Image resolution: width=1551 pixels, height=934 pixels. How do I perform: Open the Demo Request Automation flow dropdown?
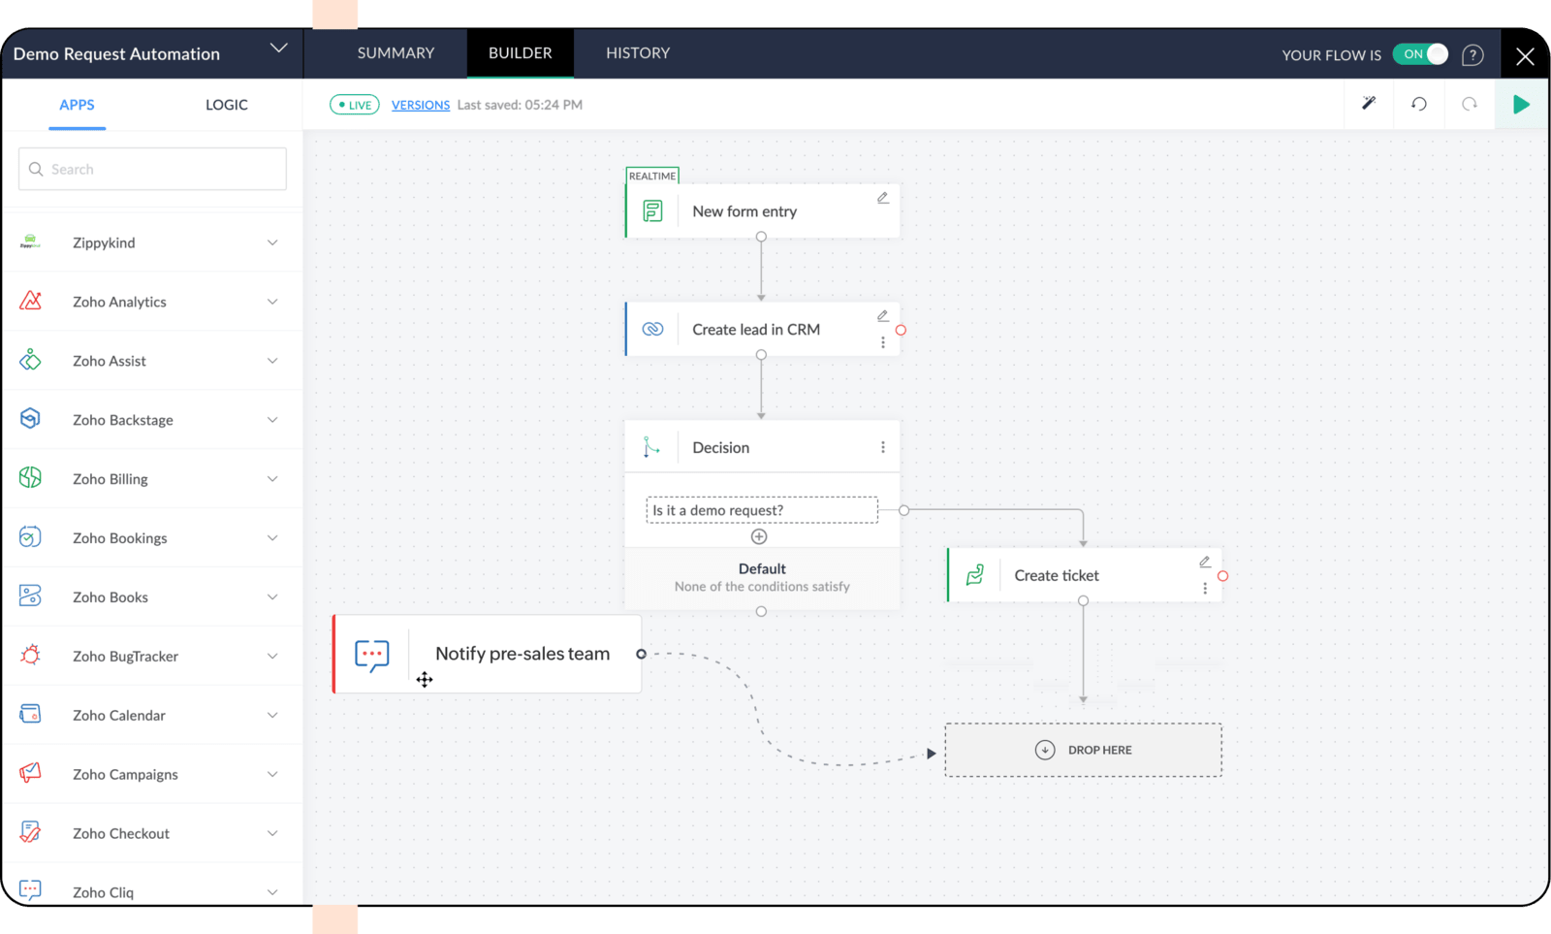[x=278, y=48]
